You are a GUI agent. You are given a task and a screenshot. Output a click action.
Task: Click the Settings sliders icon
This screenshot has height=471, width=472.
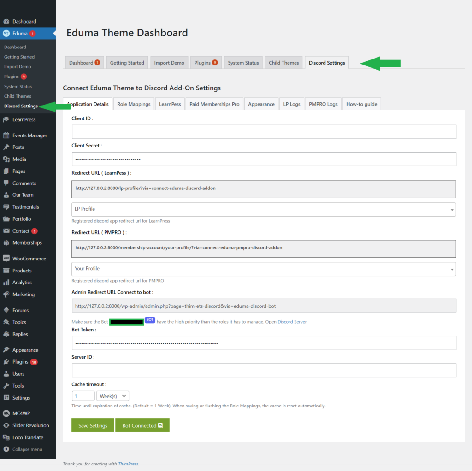pos(6,398)
